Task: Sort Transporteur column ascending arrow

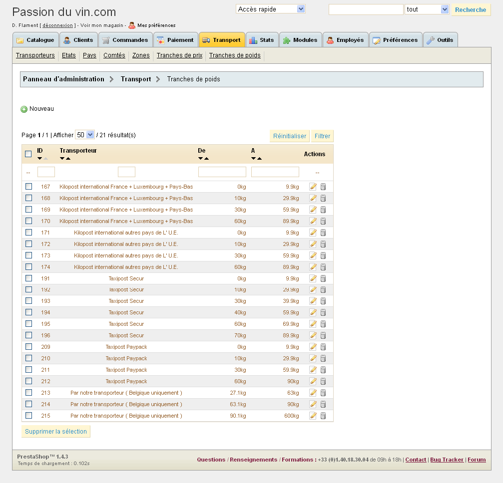Action: [68, 158]
